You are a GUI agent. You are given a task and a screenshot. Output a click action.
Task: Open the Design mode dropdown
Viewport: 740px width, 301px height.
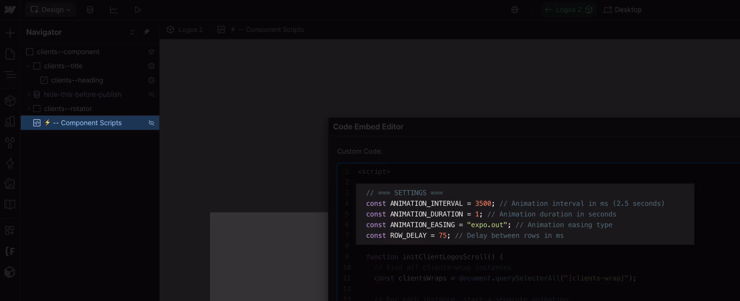coord(51,10)
